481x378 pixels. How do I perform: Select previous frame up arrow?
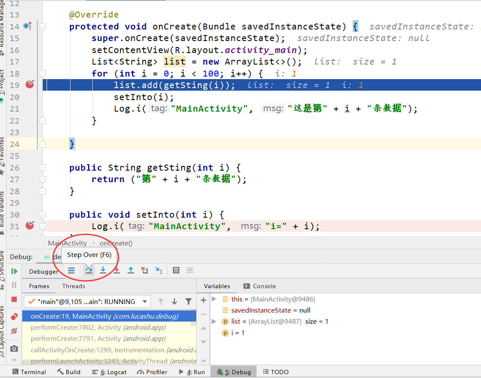pyautogui.click(x=161, y=301)
